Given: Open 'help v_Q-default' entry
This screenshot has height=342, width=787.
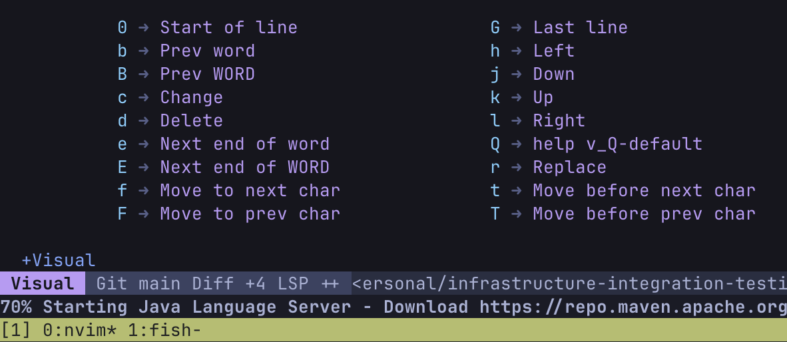Looking at the screenshot, I should tap(617, 144).
